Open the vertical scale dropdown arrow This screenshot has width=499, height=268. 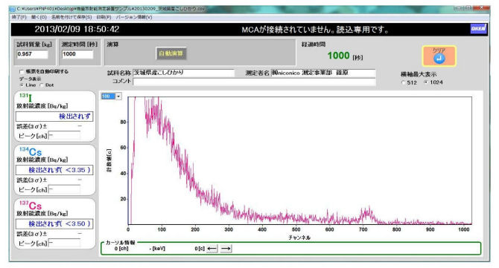point(118,96)
